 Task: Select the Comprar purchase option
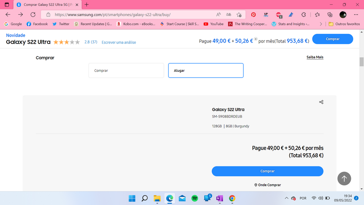126,70
